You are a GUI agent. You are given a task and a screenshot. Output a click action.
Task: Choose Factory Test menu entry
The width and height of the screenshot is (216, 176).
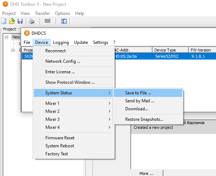point(74,154)
